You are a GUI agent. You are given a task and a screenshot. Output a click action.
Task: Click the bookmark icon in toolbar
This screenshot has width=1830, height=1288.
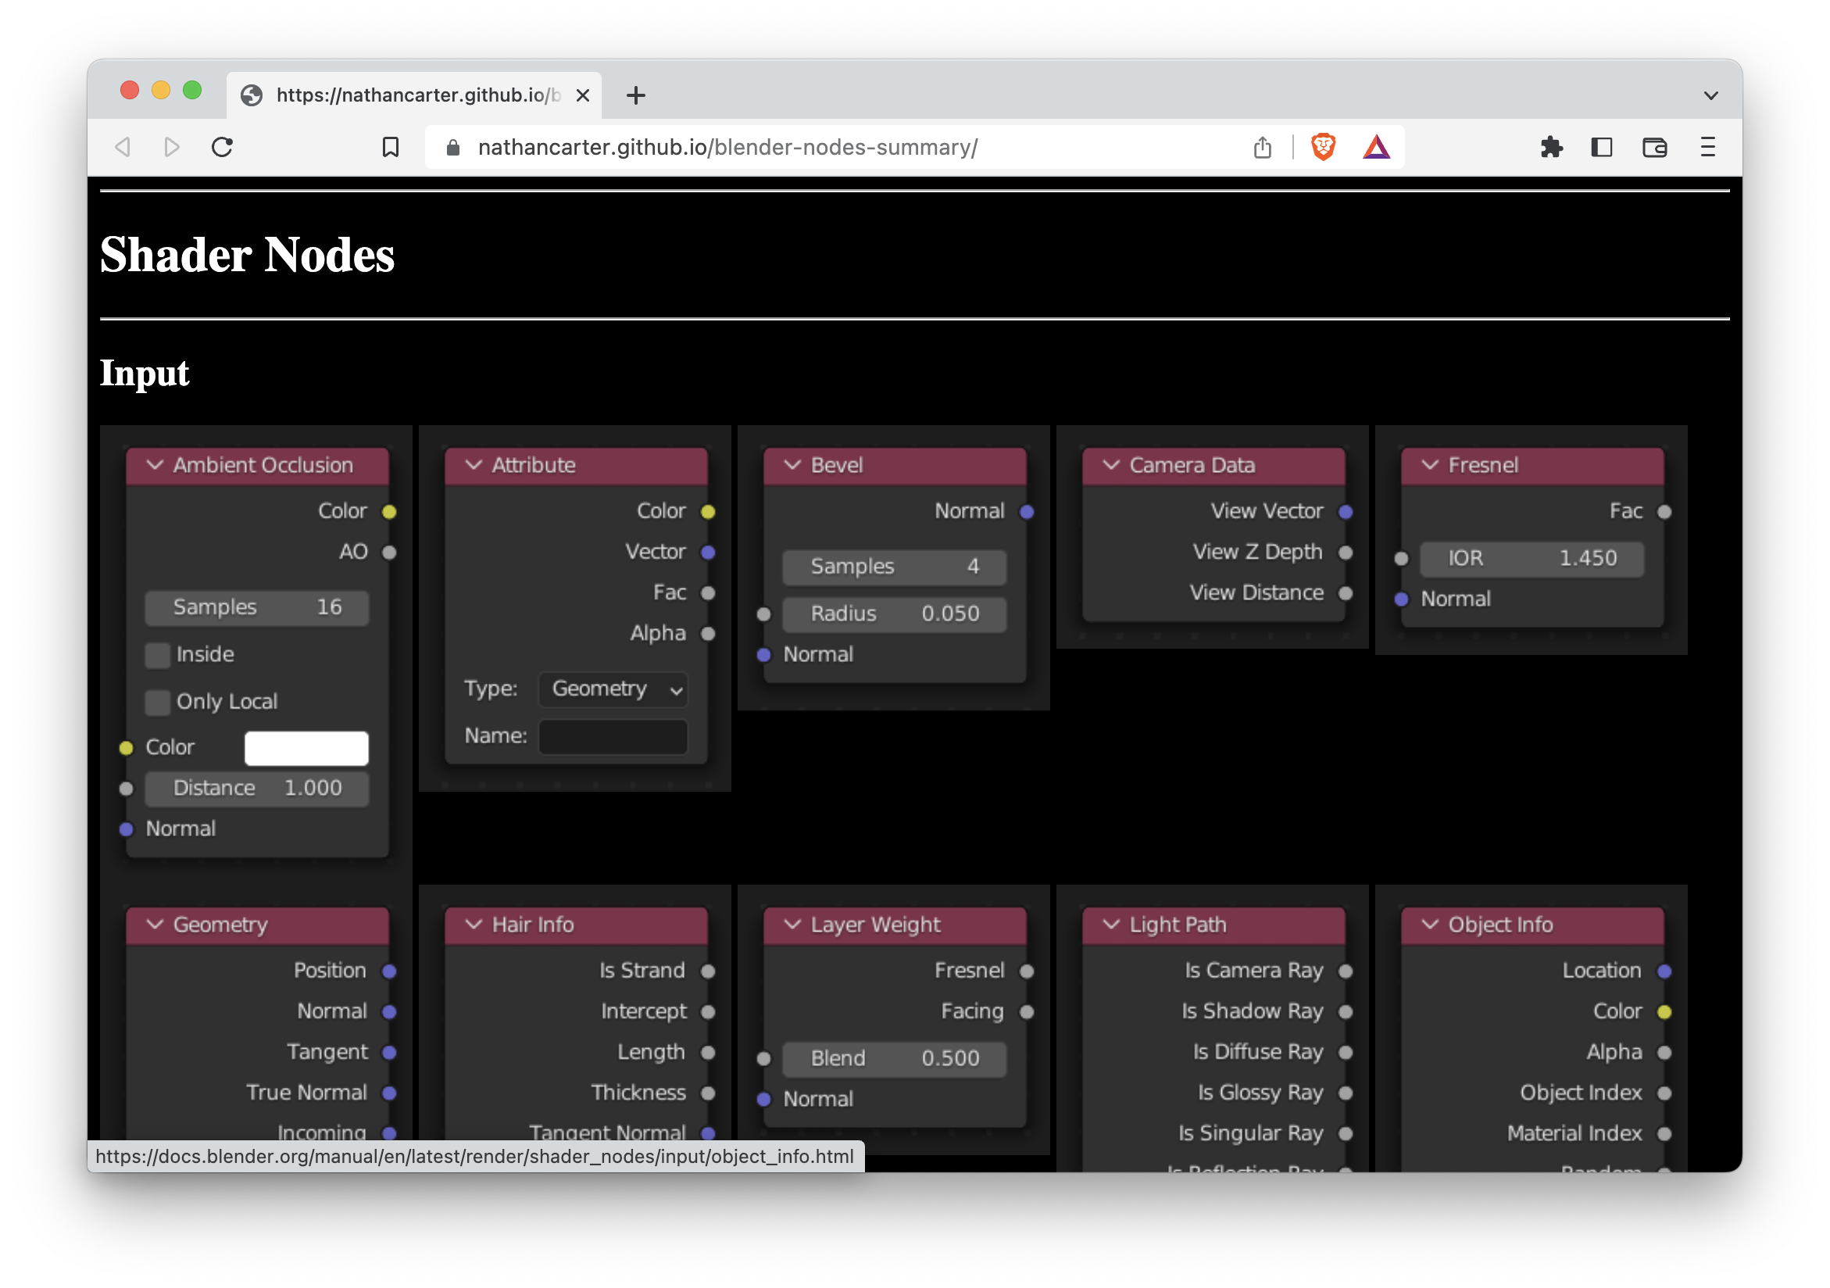point(390,148)
